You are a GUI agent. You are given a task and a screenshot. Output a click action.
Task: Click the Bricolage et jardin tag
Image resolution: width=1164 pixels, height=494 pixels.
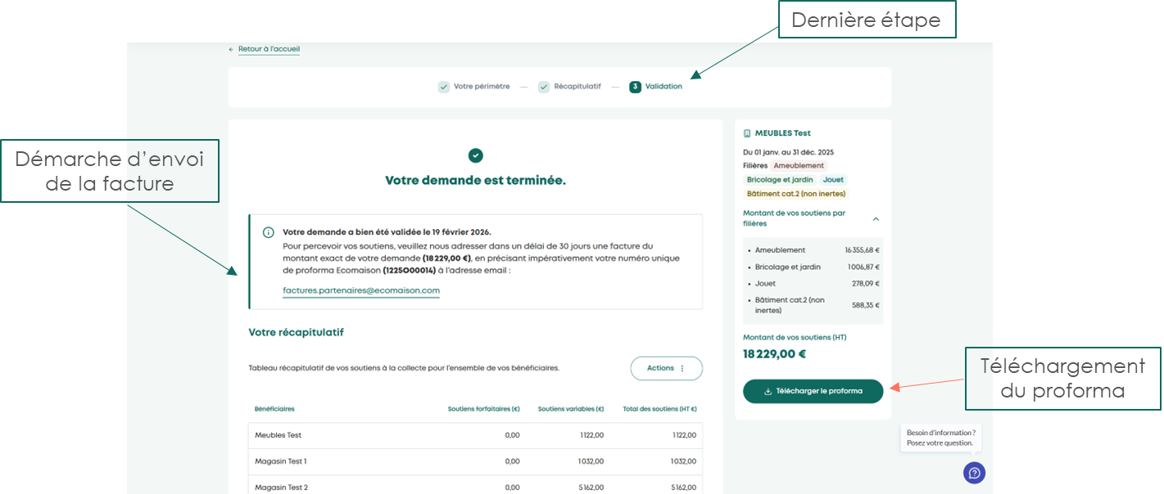tap(780, 180)
